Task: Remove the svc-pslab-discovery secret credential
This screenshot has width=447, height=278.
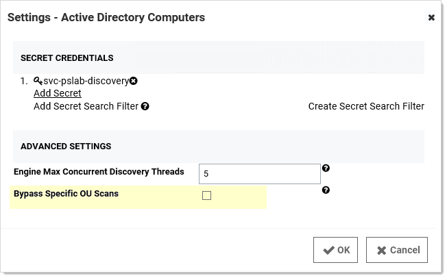Action: [134, 81]
